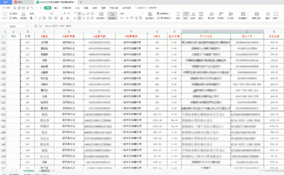The width and height of the screenshot is (284, 175).
Task: Click the Cut scissors icon
Action: click(11, 14)
